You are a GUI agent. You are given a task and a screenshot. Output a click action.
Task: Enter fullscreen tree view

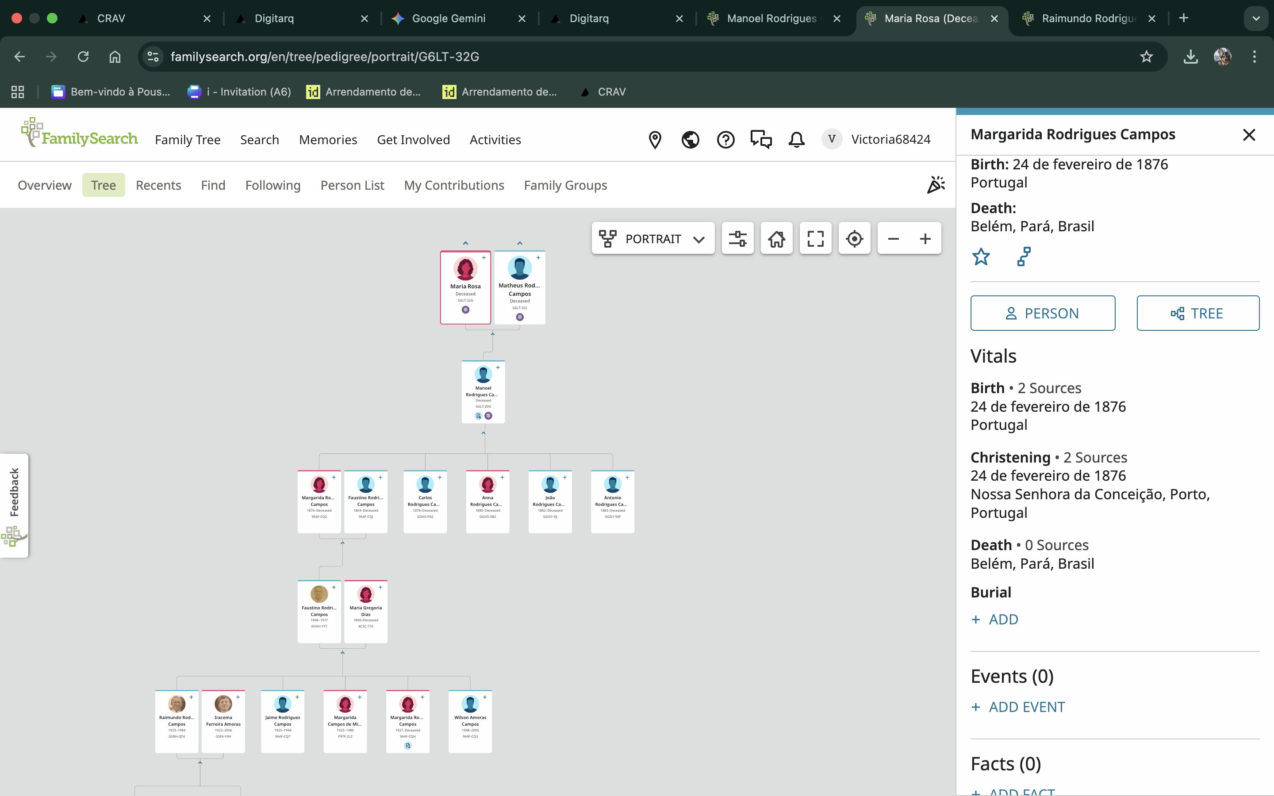[815, 238]
